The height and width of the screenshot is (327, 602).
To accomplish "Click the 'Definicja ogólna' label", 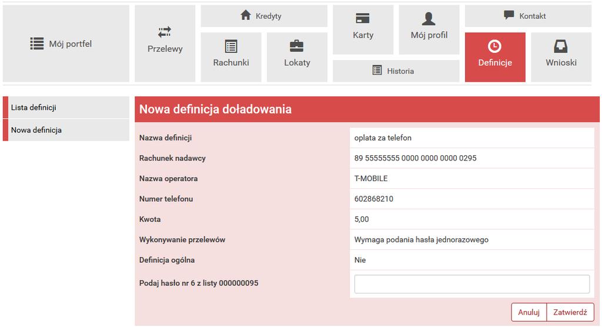I will (x=167, y=260).
